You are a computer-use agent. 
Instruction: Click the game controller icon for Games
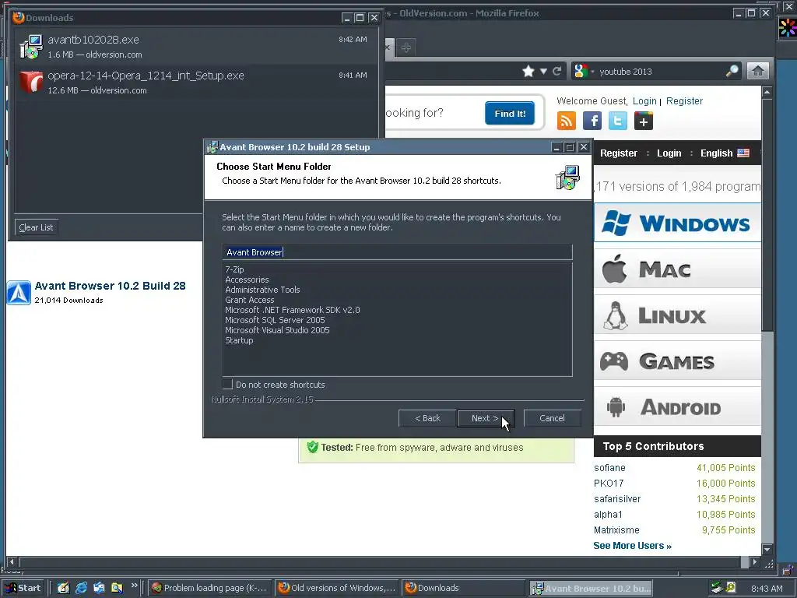click(614, 361)
